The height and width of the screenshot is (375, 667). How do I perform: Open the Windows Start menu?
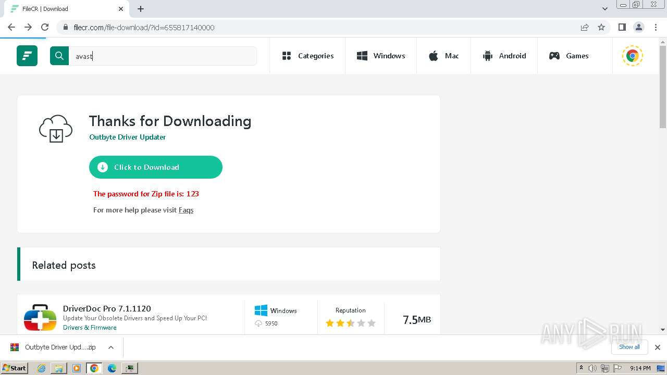click(14, 368)
